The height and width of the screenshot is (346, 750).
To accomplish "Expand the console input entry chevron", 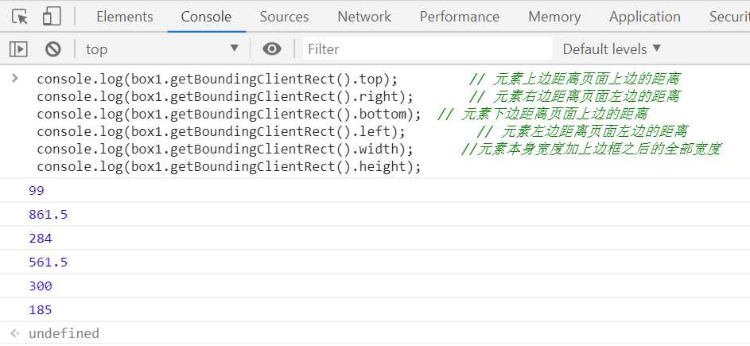I will point(14,79).
